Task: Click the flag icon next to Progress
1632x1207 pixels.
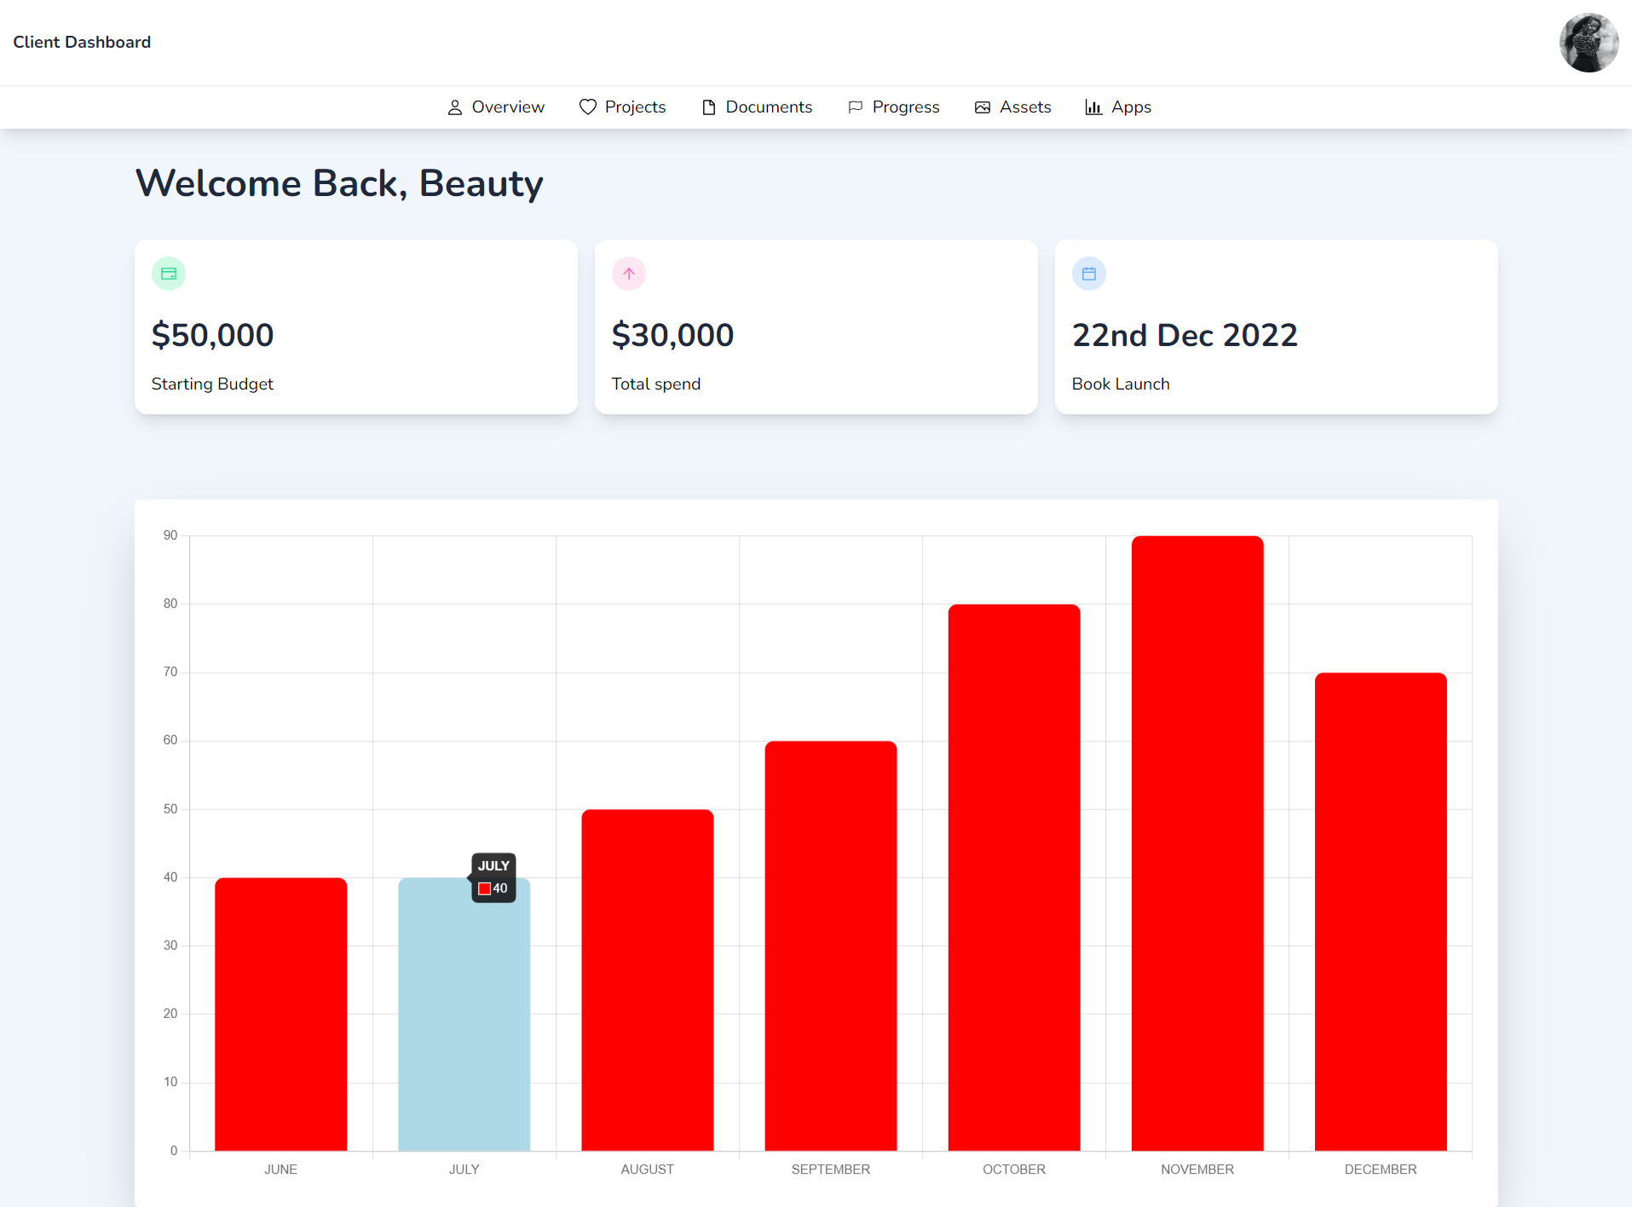Action: coord(856,107)
